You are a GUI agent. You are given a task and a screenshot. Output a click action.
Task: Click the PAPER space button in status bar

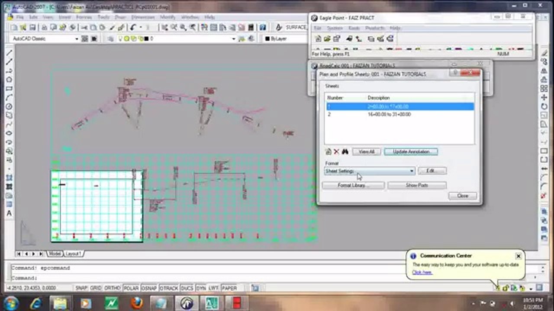pos(229,288)
